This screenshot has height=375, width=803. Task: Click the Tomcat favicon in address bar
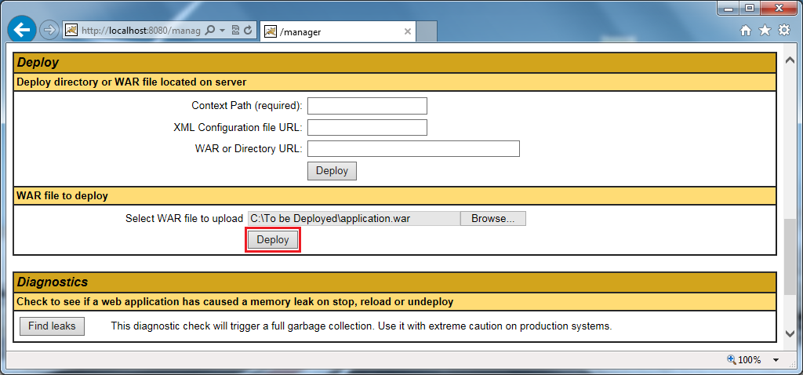[71, 31]
